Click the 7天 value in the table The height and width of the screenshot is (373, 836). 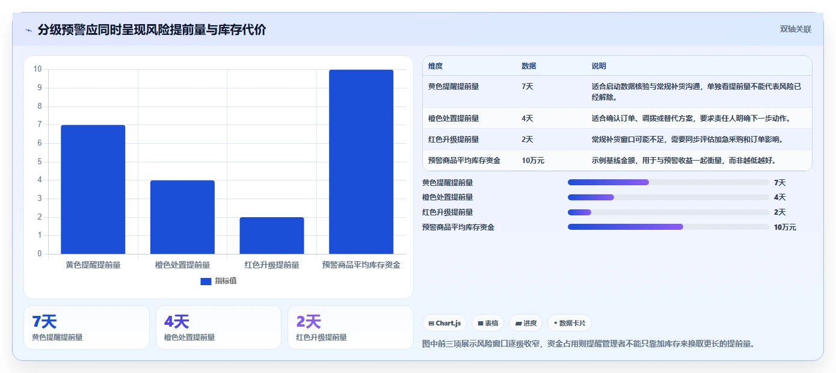tap(527, 87)
